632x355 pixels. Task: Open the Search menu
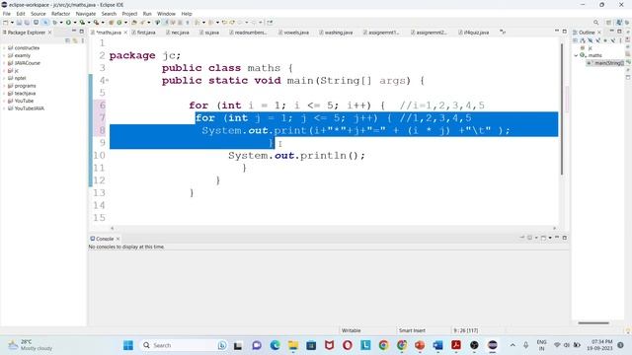(x=109, y=14)
